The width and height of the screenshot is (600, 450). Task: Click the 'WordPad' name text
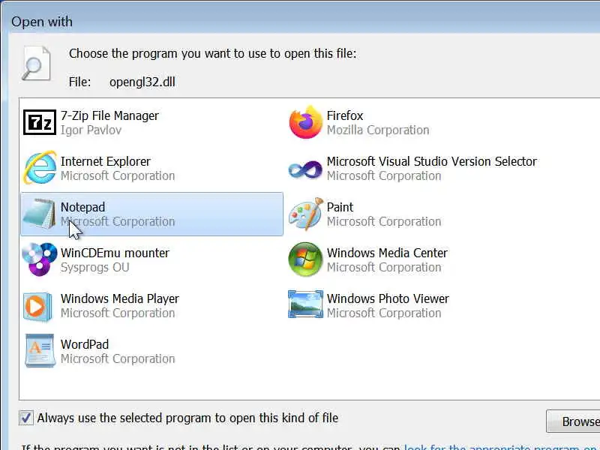click(85, 344)
